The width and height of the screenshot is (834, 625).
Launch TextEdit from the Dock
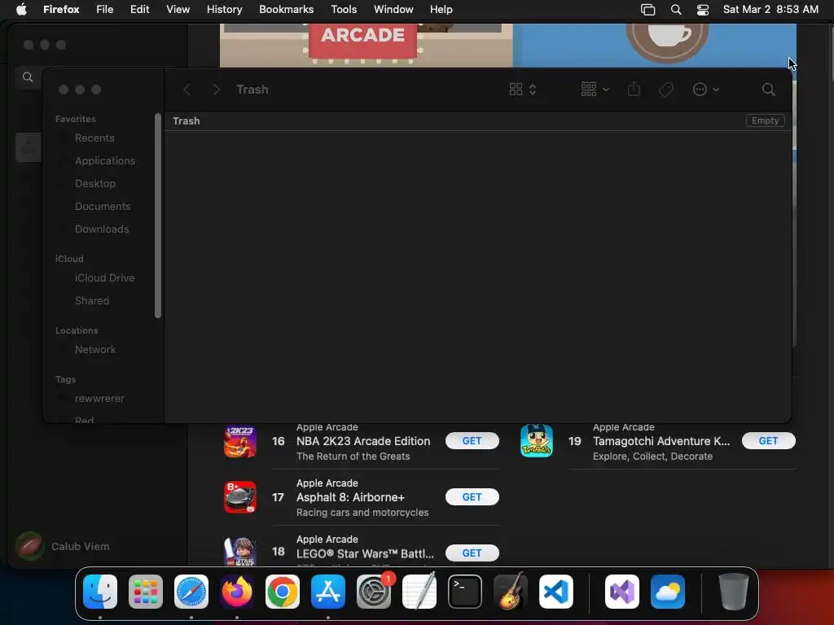pos(419,592)
